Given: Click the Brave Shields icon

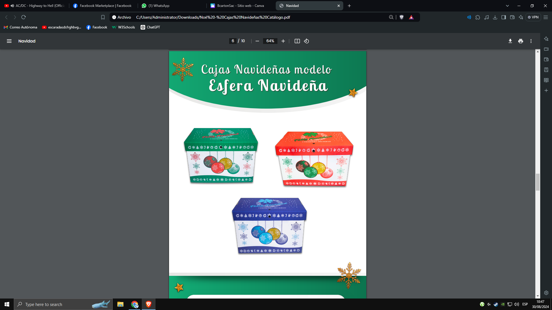Looking at the screenshot, I should 402,17.
